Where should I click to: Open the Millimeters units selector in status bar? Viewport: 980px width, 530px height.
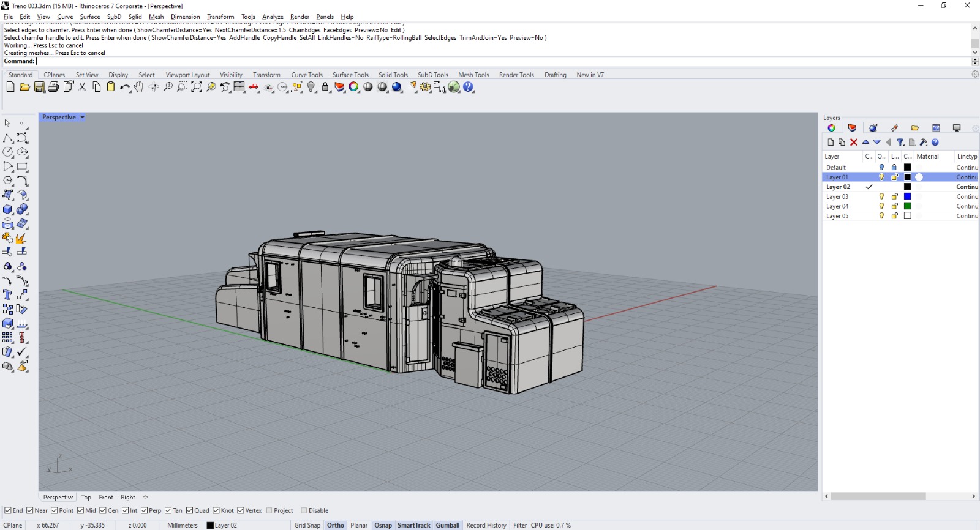(182, 525)
